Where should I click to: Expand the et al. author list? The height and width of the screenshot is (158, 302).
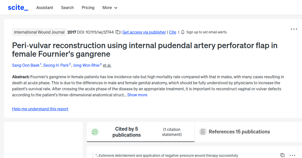point(107,65)
